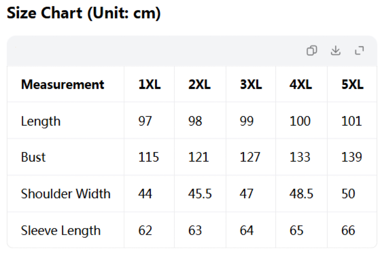The image size is (380, 258).
Task: Click the 4XL column header
Action: click(x=301, y=85)
